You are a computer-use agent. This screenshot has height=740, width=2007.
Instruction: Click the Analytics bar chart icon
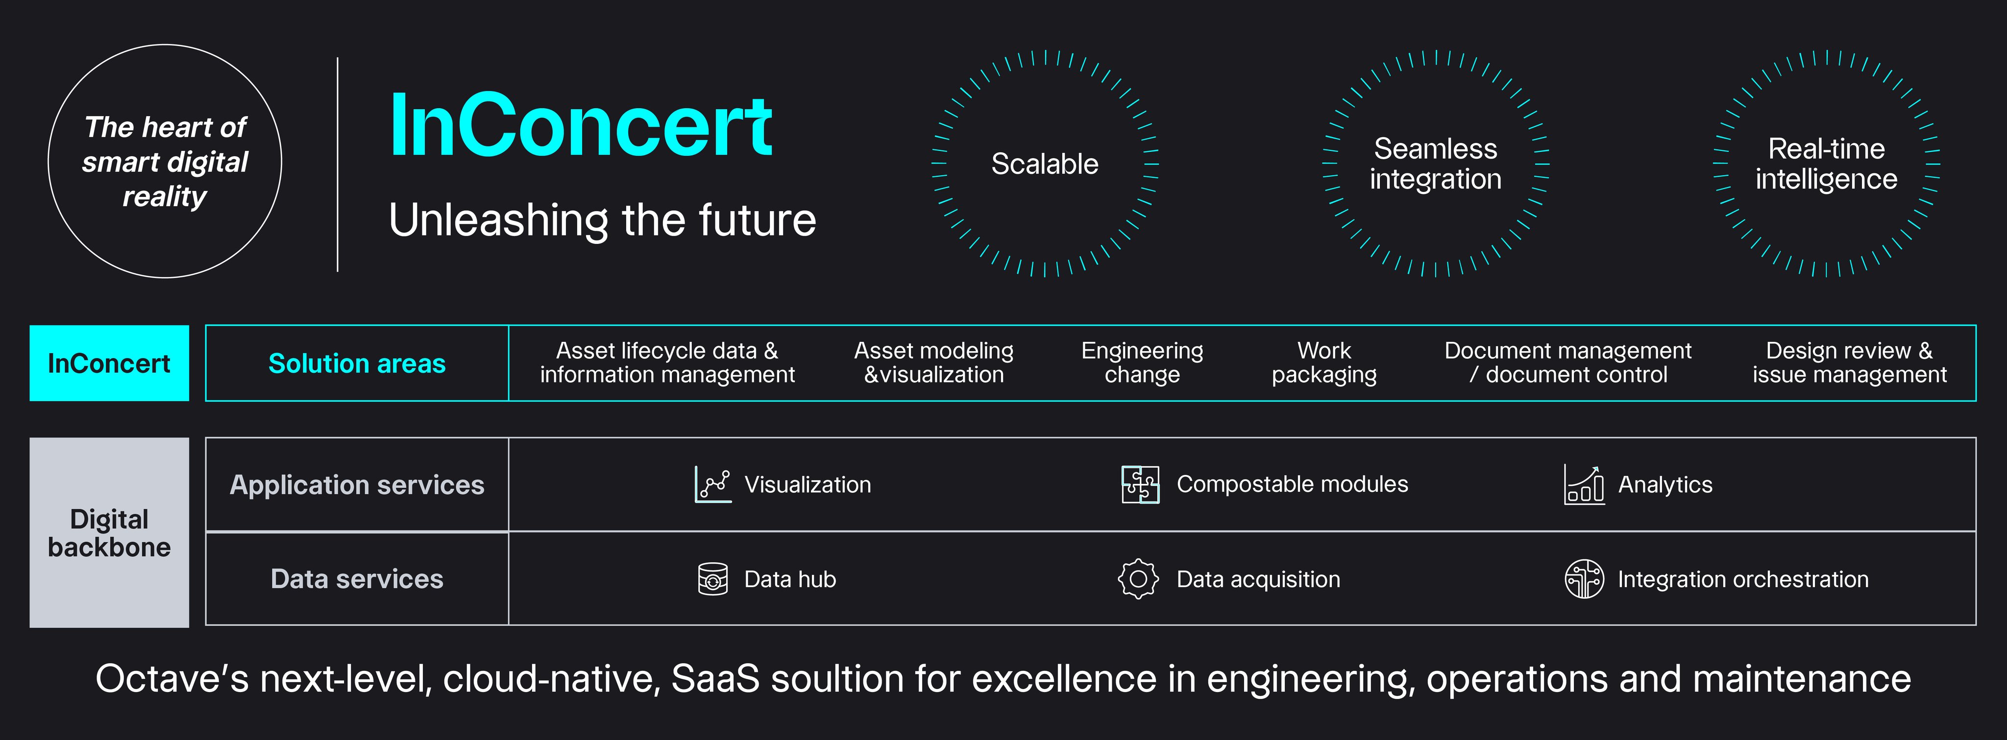point(1584,484)
